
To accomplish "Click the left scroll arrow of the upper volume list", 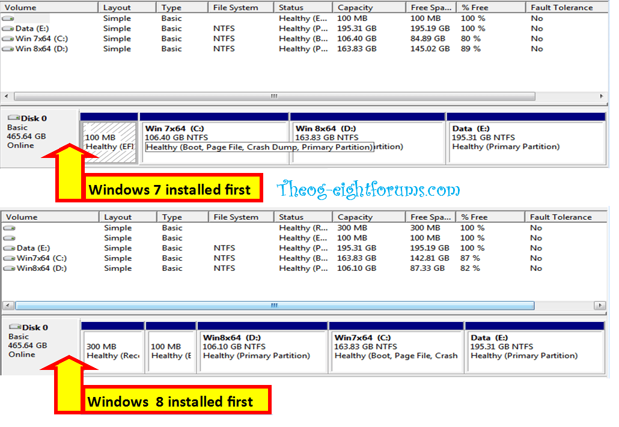I will tap(7, 96).
